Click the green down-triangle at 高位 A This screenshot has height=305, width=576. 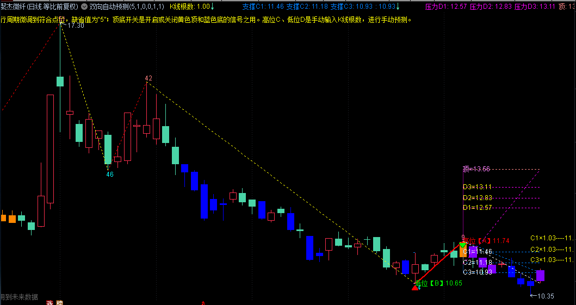tap(462, 245)
